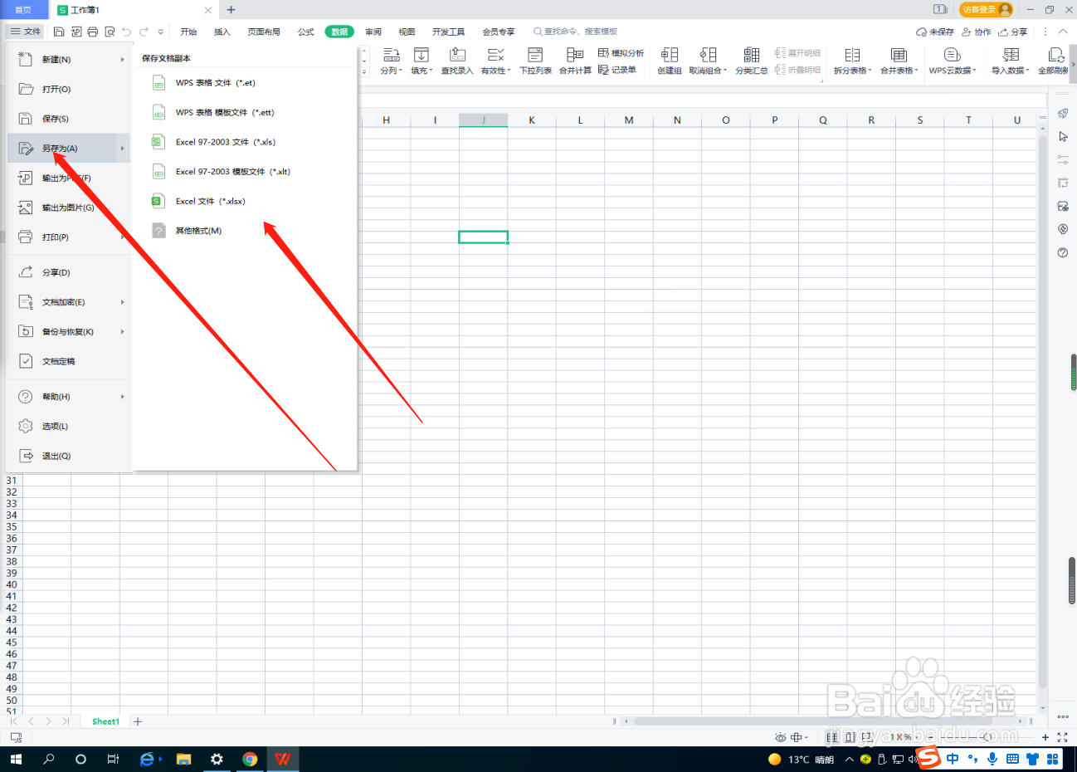
Task: Switch to the 开始 ribbon tab
Action: click(x=188, y=32)
